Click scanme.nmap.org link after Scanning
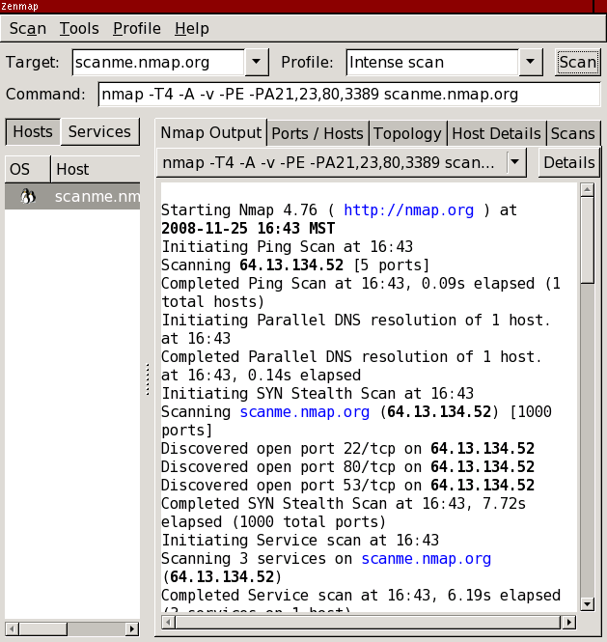 pos(305,411)
